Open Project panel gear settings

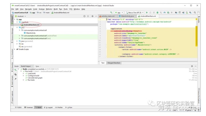[x=92, y=16]
